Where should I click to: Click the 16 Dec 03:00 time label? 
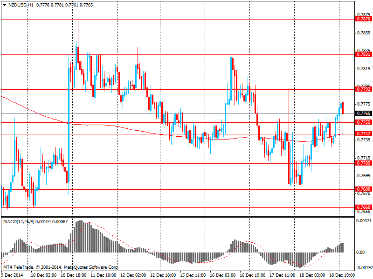(x=222, y=275)
